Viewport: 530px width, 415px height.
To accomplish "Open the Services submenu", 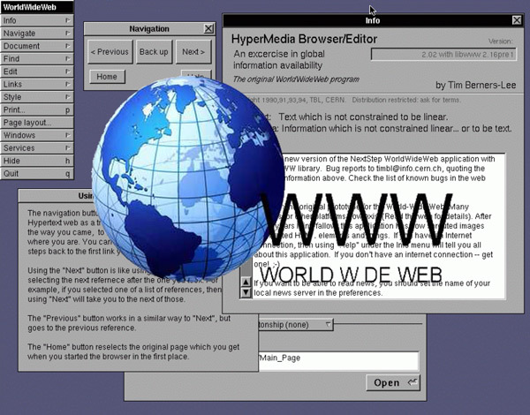I will coord(37,148).
